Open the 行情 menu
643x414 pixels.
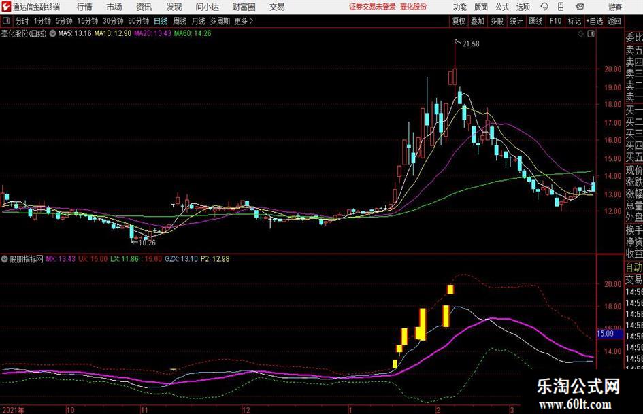(x=84, y=7)
